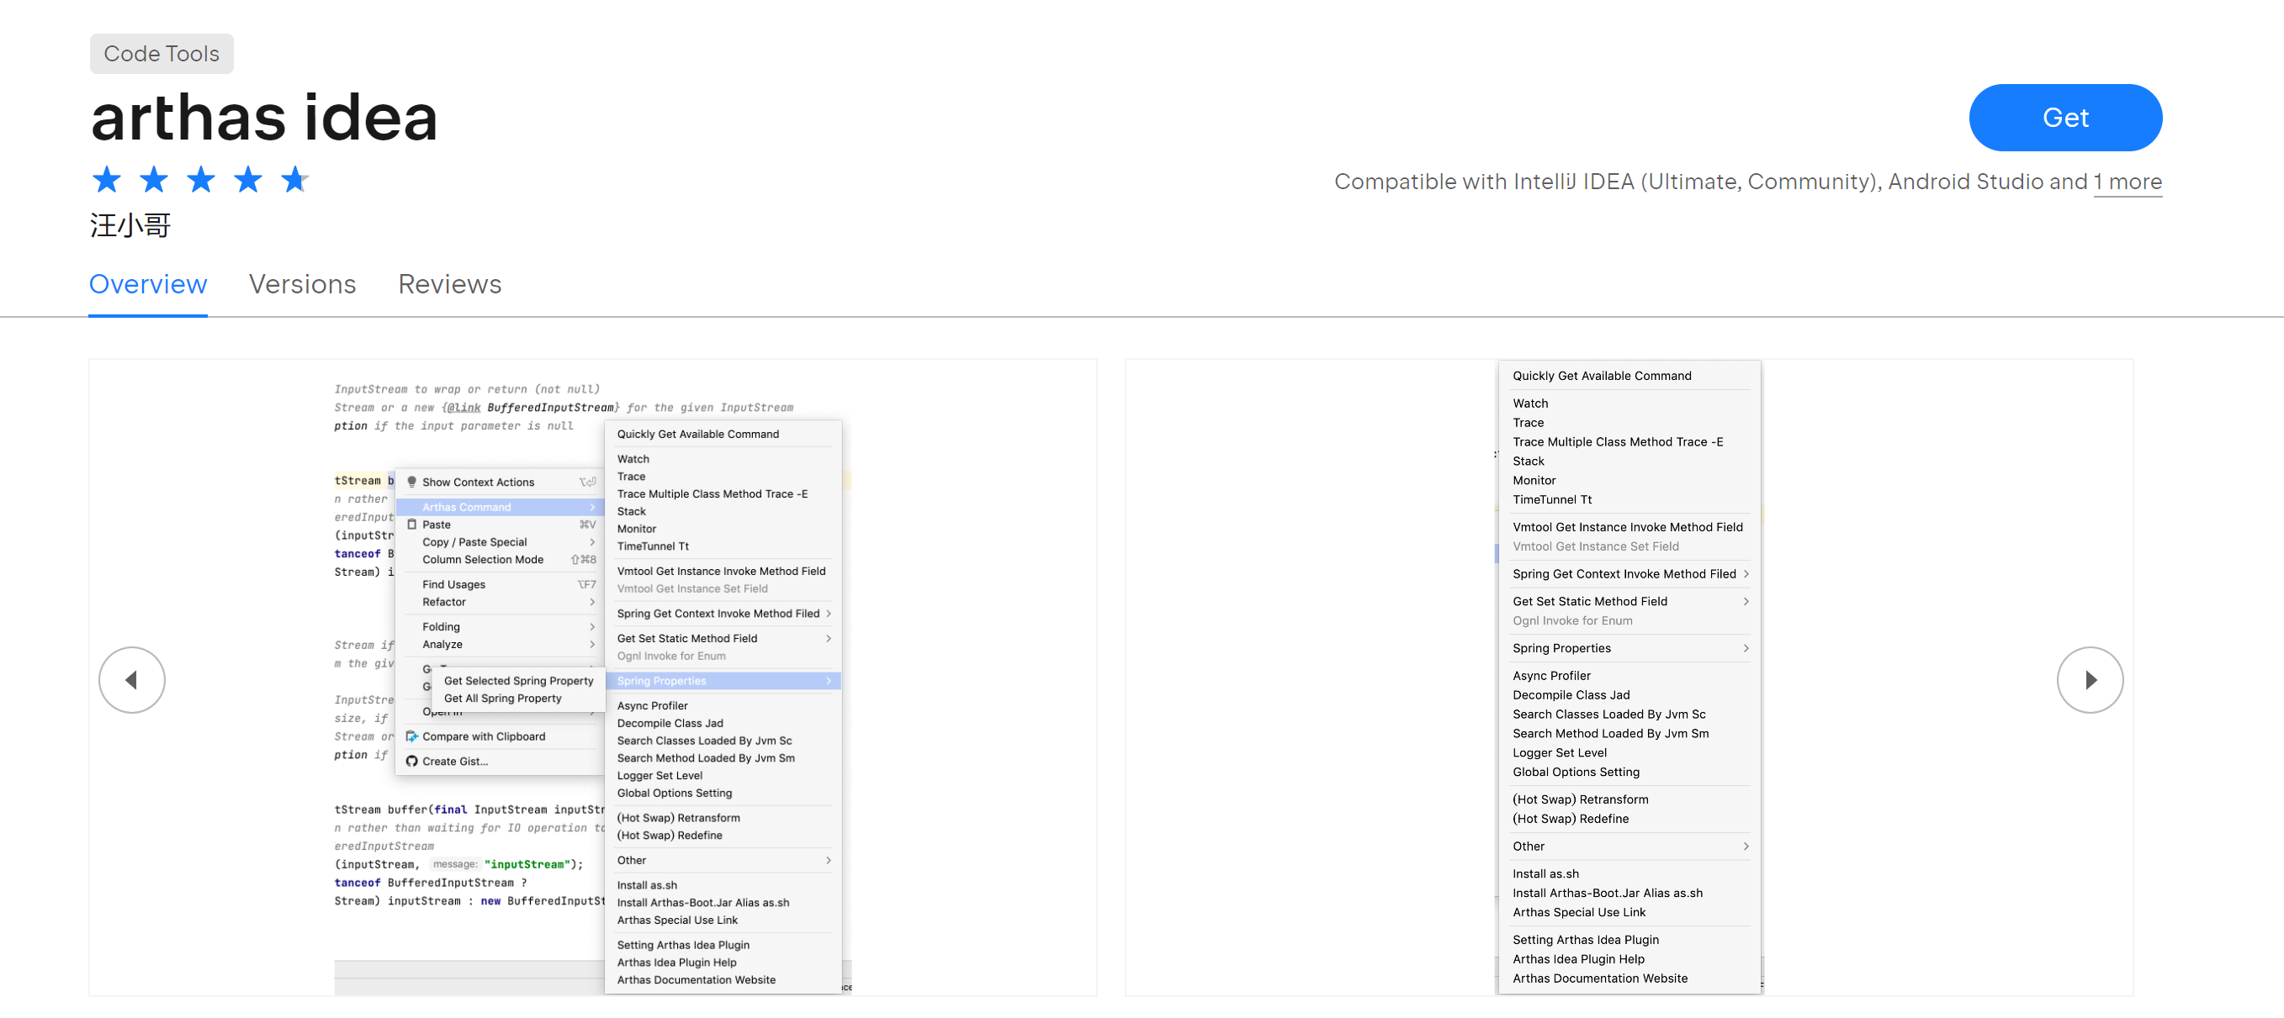This screenshot has height=1018, width=2284.
Task: Open the '1 more' compatibility link
Action: coord(2127,182)
